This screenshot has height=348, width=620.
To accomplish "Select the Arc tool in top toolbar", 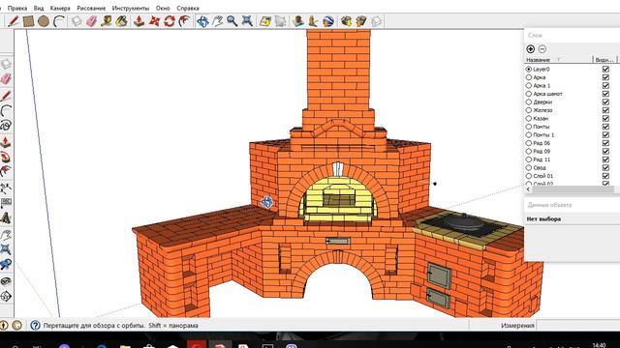I will tap(59, 21).
